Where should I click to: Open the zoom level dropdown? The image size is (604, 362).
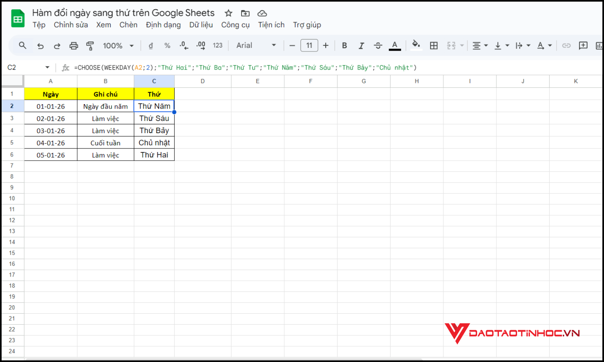(118, 45)
